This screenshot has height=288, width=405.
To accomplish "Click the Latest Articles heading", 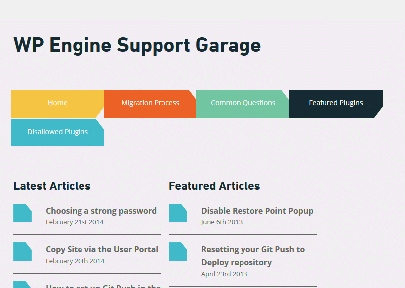I will coord(52,186).
